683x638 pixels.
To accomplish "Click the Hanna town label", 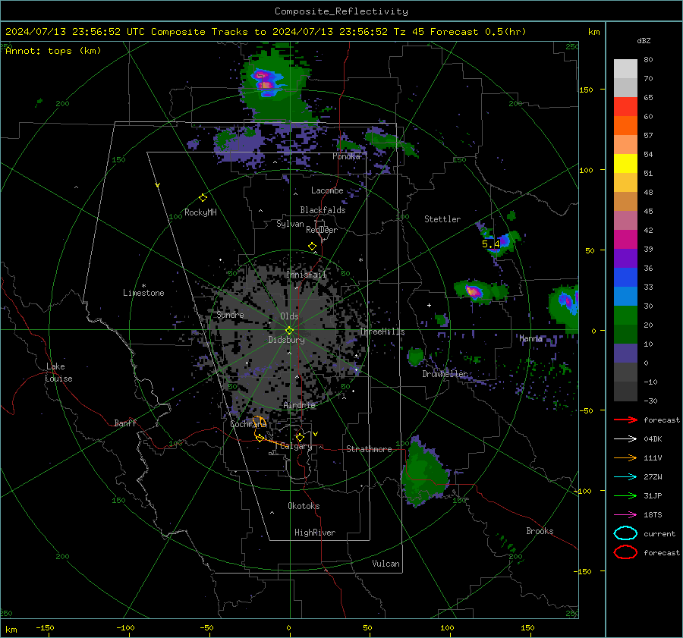I will (x=530, y=338).
